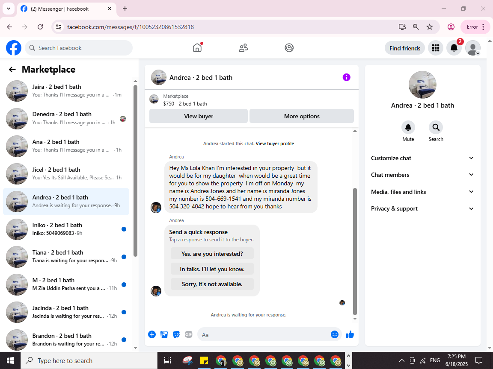Click the Facebook logo
The height and width of the screenshot is (369, 493).
click(14, 48)
